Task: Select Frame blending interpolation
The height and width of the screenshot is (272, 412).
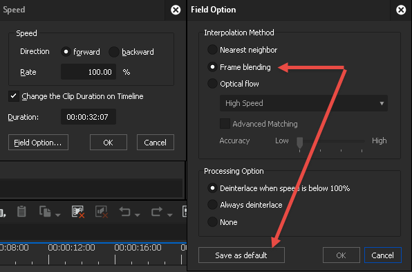Action: 212,67
